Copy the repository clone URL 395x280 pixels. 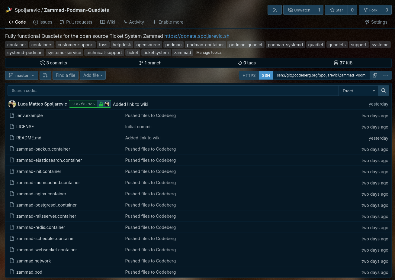(x=375, y=75)
